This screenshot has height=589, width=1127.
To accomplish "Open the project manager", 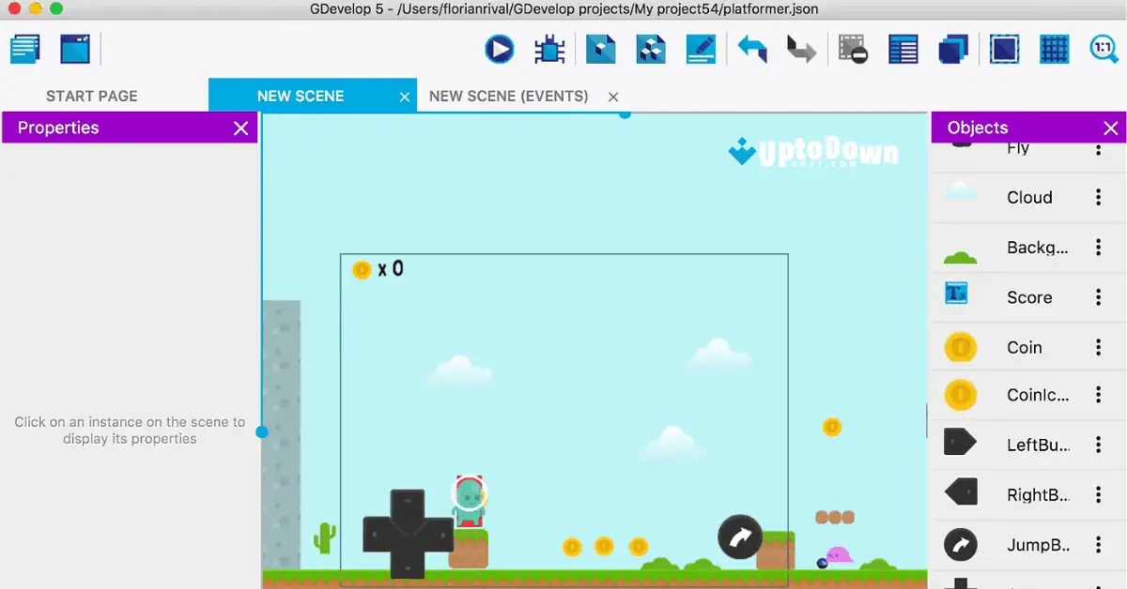I will [x=24, y=49].
